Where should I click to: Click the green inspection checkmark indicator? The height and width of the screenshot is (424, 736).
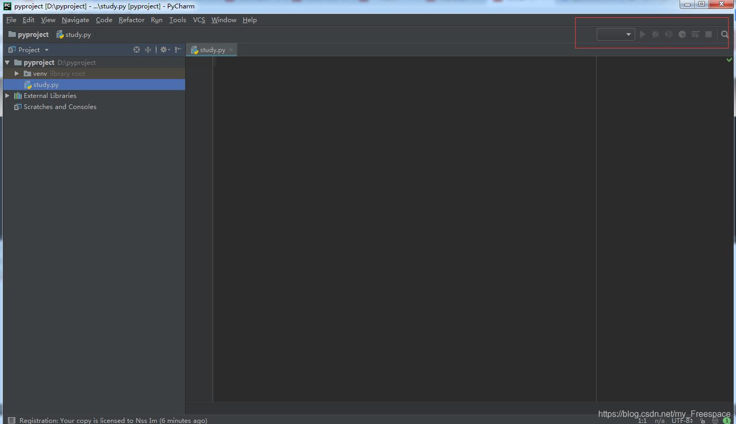(729, 61)
